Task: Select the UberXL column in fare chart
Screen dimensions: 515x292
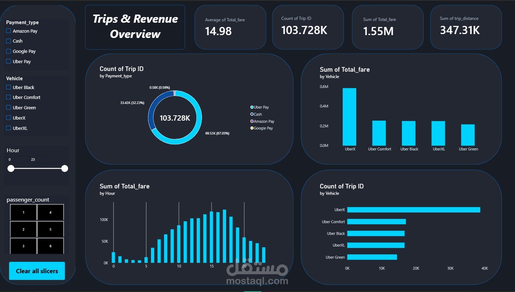Action: (x=438, y=133)
